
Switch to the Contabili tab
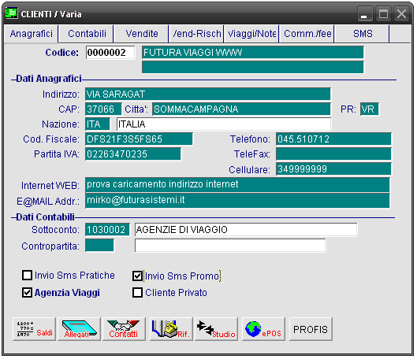(x=87, y=34)
